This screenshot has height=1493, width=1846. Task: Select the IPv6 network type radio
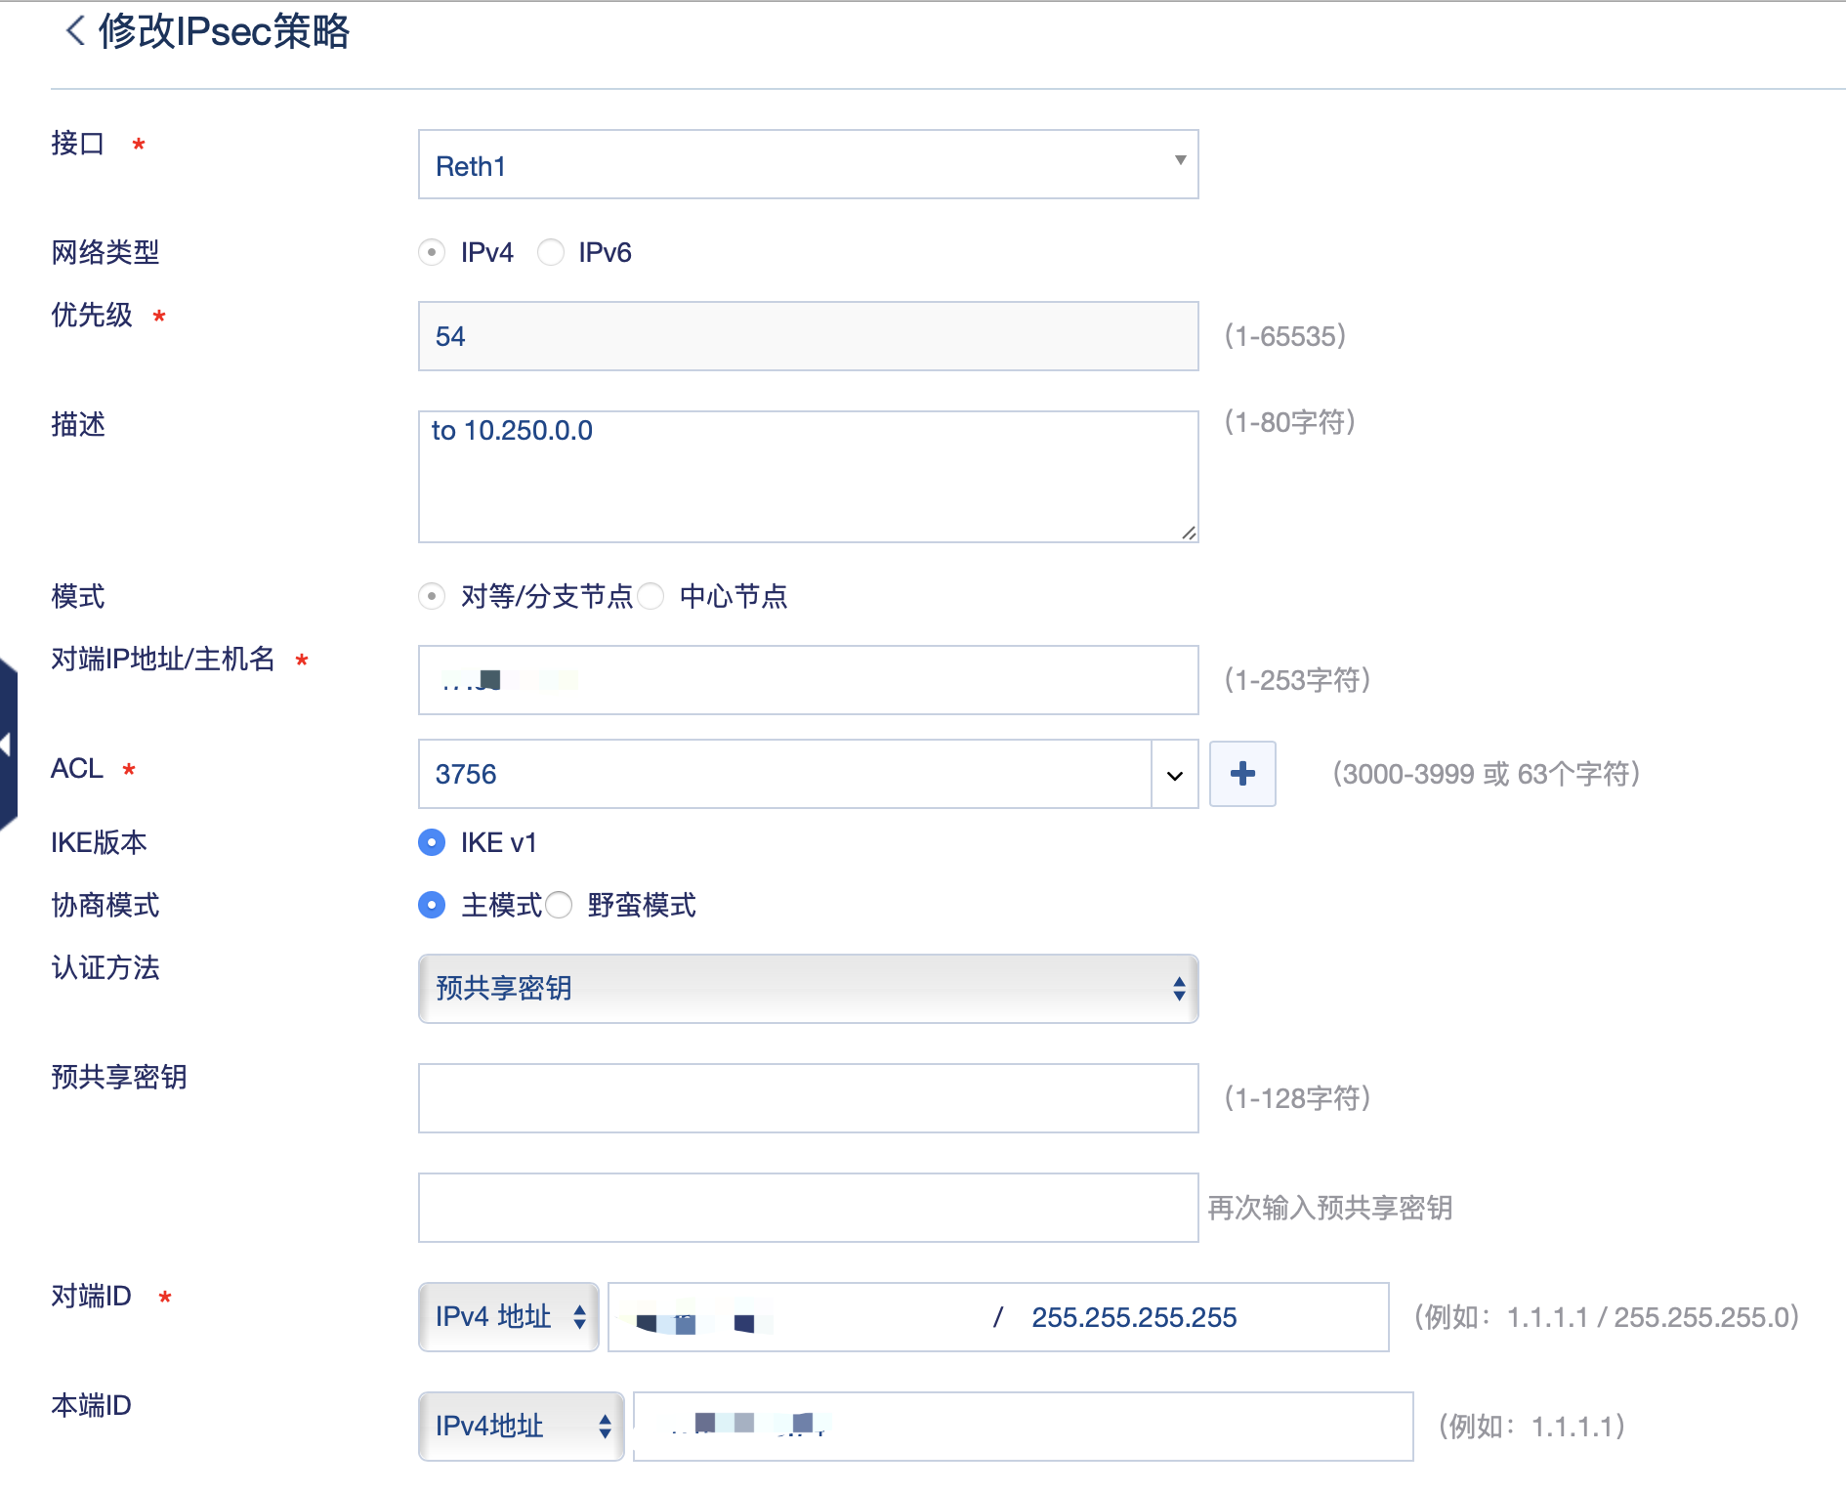[551, 252]
